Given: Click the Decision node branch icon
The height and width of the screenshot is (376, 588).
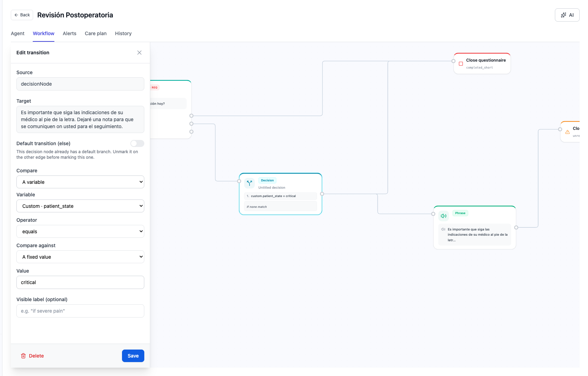Looking at the screenshot, I should [249, 183].
